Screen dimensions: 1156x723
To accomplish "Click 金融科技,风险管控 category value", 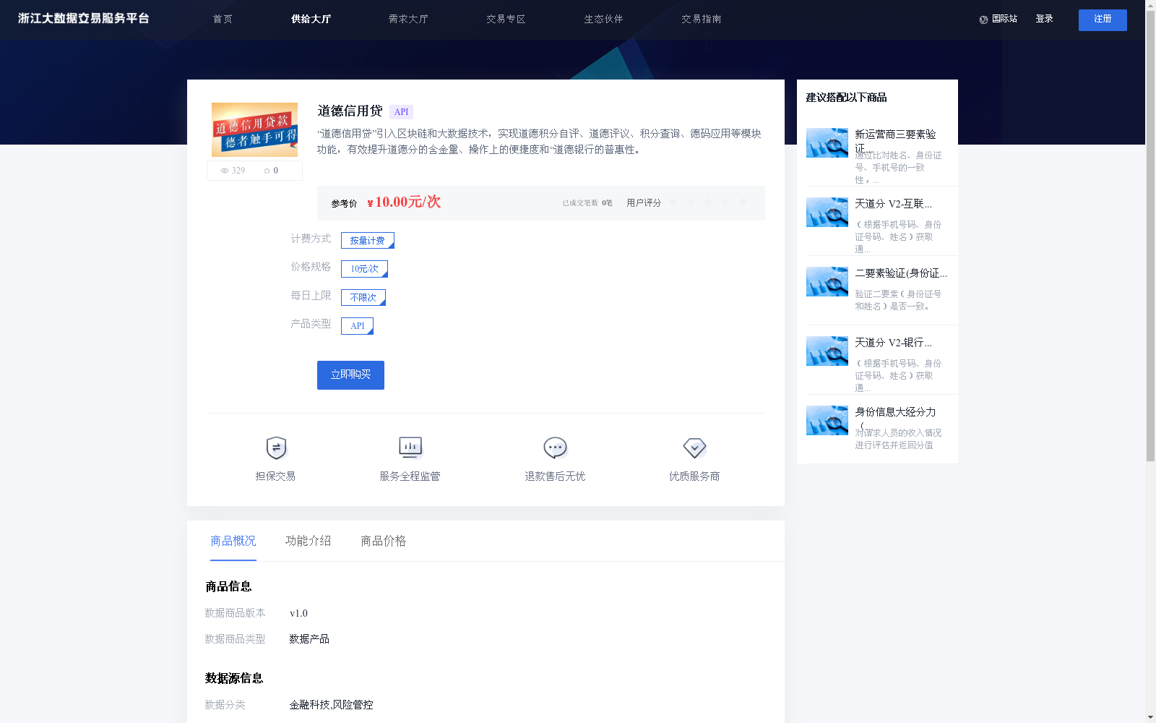I will (x=331, y=705).
